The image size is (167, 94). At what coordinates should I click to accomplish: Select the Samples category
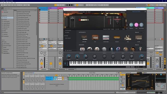click(x=5, y=32)
